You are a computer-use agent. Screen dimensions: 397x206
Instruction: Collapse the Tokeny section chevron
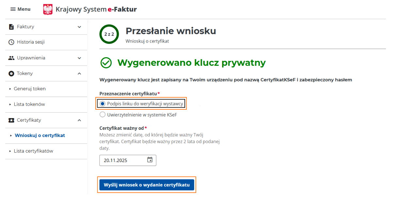[79, 74]
